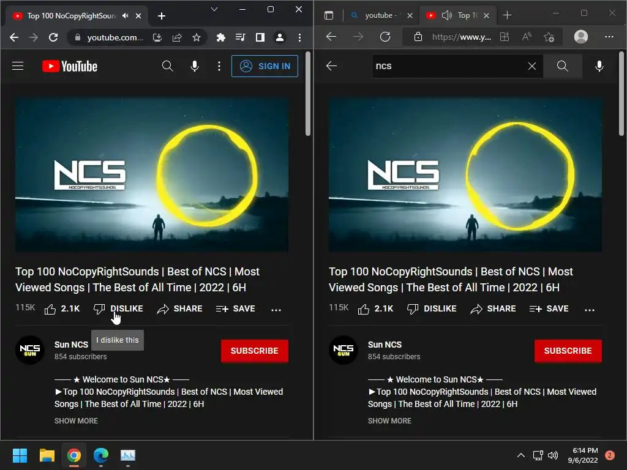Open Sun NCS channel avatar in Chrome window

pyautogui.click(x=30, y=350)
